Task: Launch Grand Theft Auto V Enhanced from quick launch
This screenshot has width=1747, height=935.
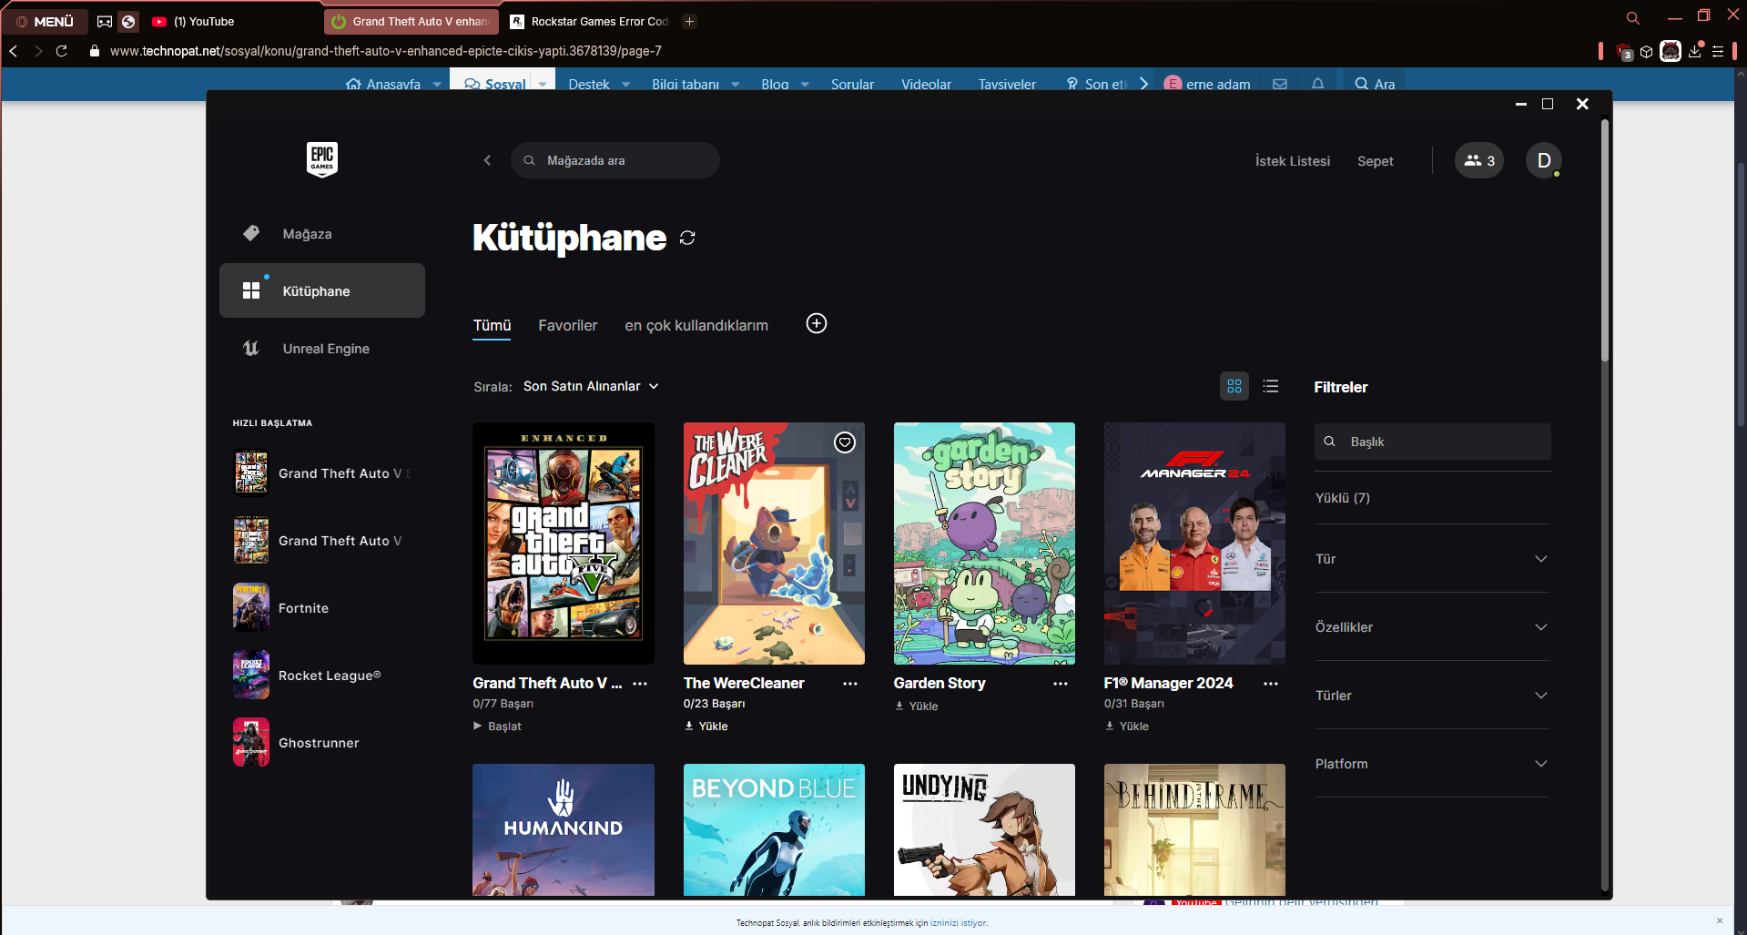Action: (324, 473)
